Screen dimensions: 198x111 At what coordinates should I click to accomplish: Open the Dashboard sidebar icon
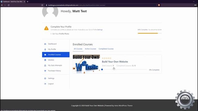coord(45,44)
